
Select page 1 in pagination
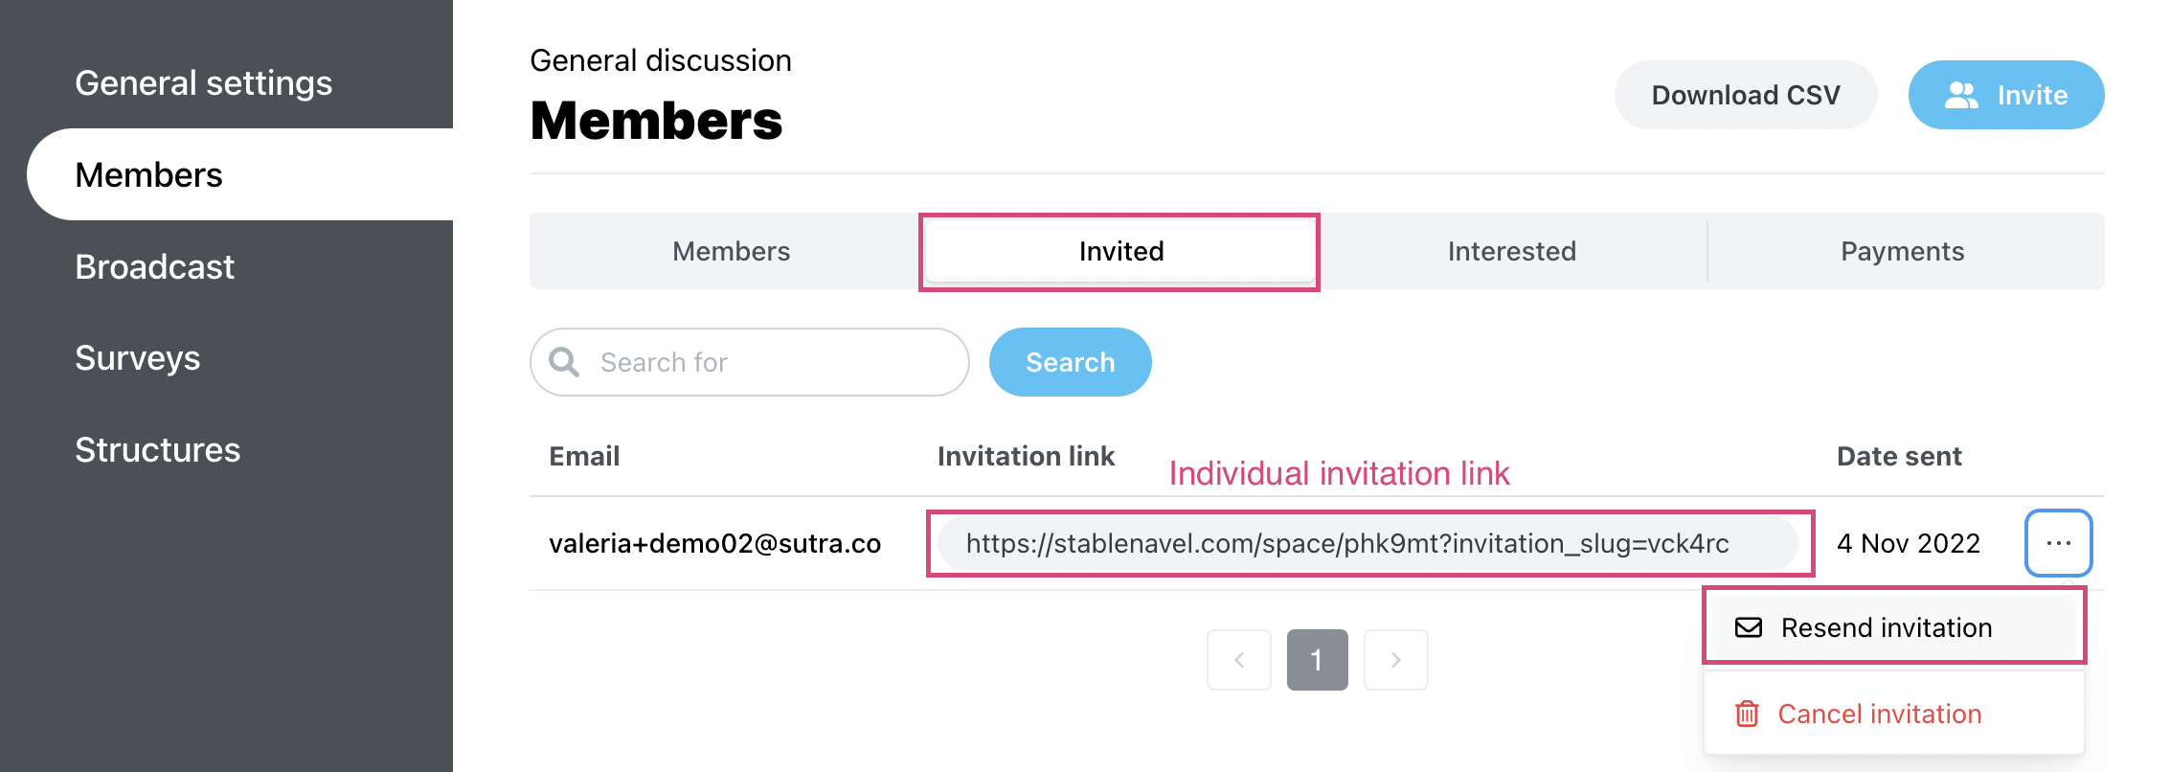point(1318,660)
